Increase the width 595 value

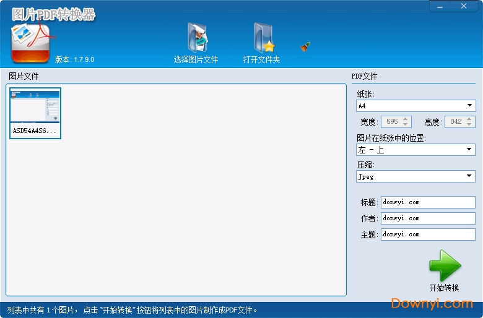(406, 119)
